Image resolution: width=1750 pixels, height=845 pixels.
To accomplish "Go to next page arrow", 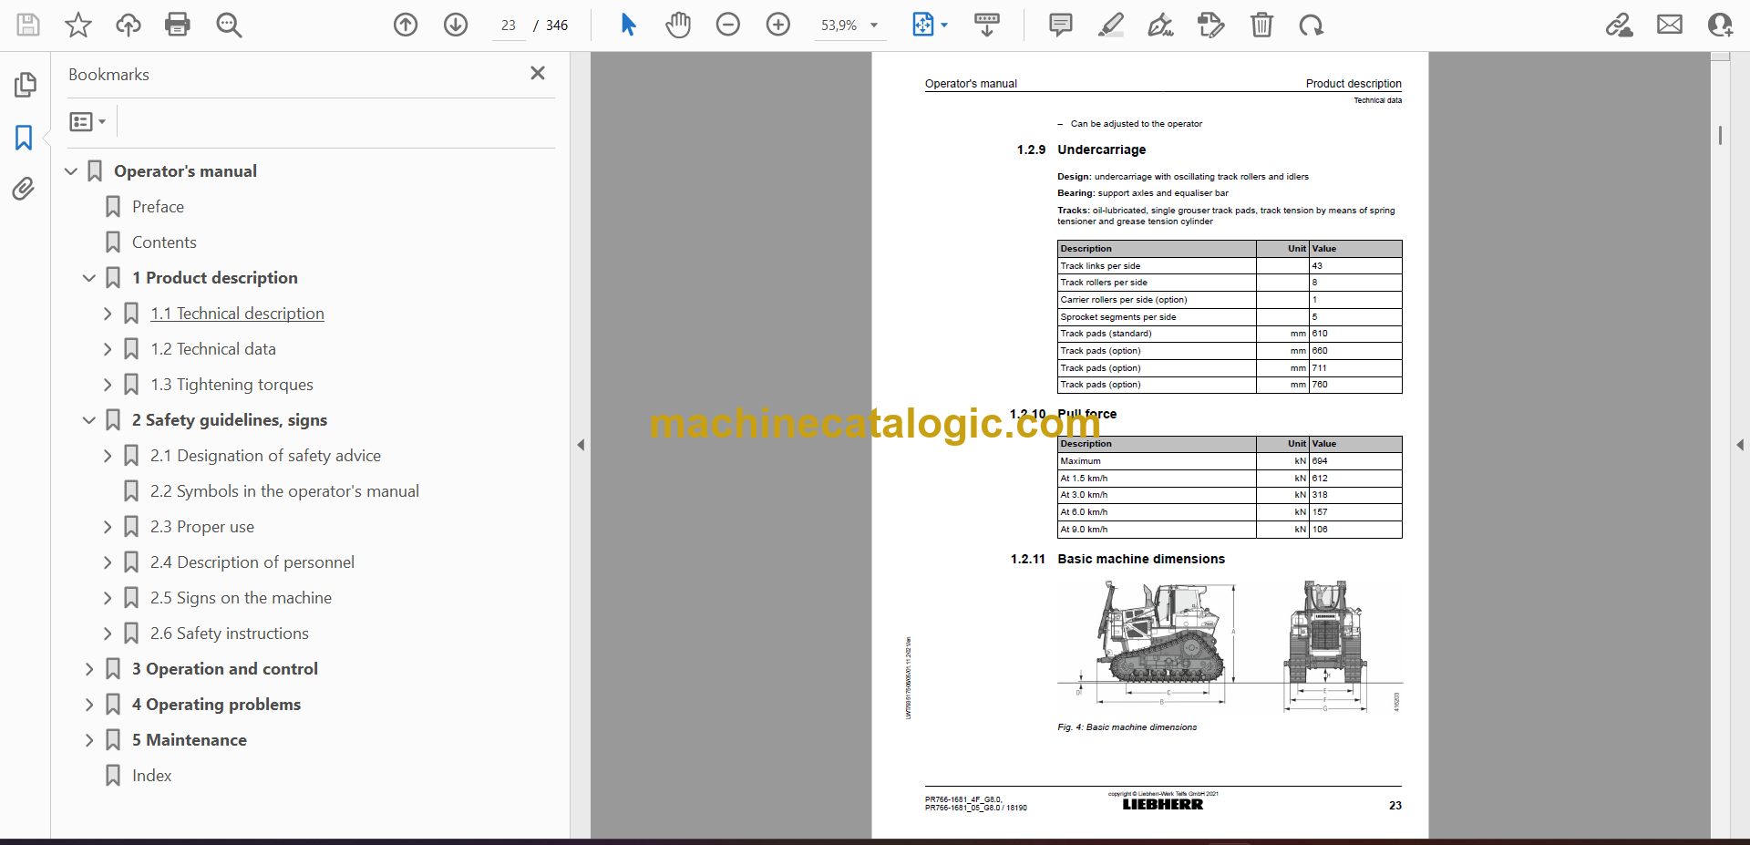I will point(456,25).
